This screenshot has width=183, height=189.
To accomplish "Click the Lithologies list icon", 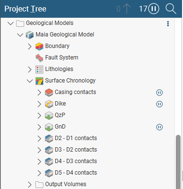I will click(39, 70).
